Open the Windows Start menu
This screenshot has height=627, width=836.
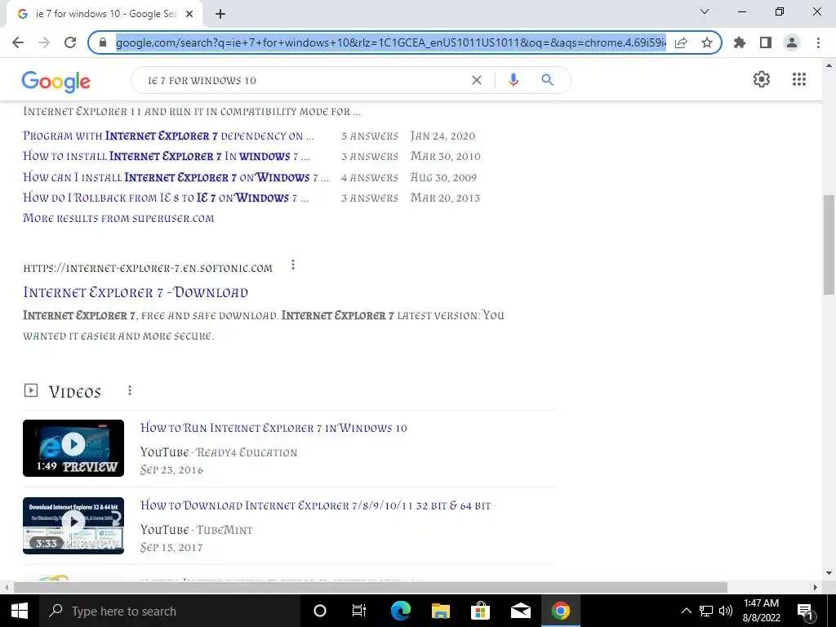[20, 611]
